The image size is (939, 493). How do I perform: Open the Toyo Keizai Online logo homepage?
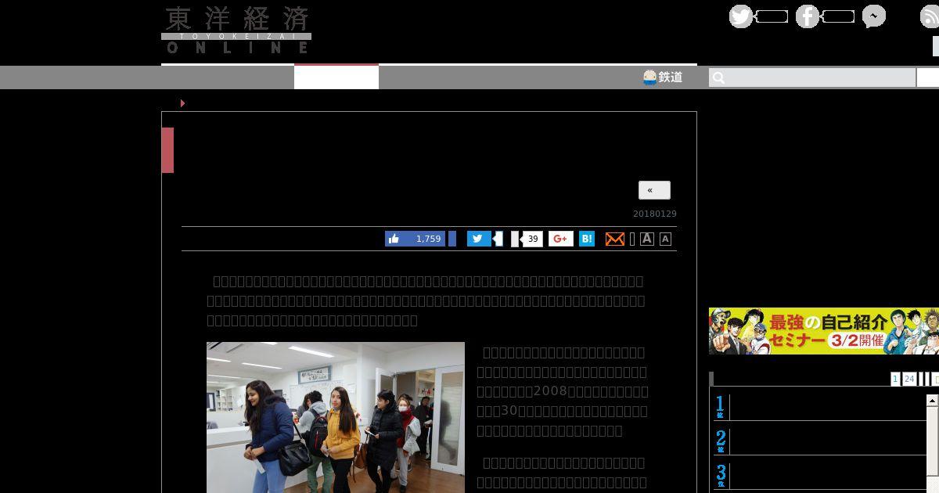236,31
